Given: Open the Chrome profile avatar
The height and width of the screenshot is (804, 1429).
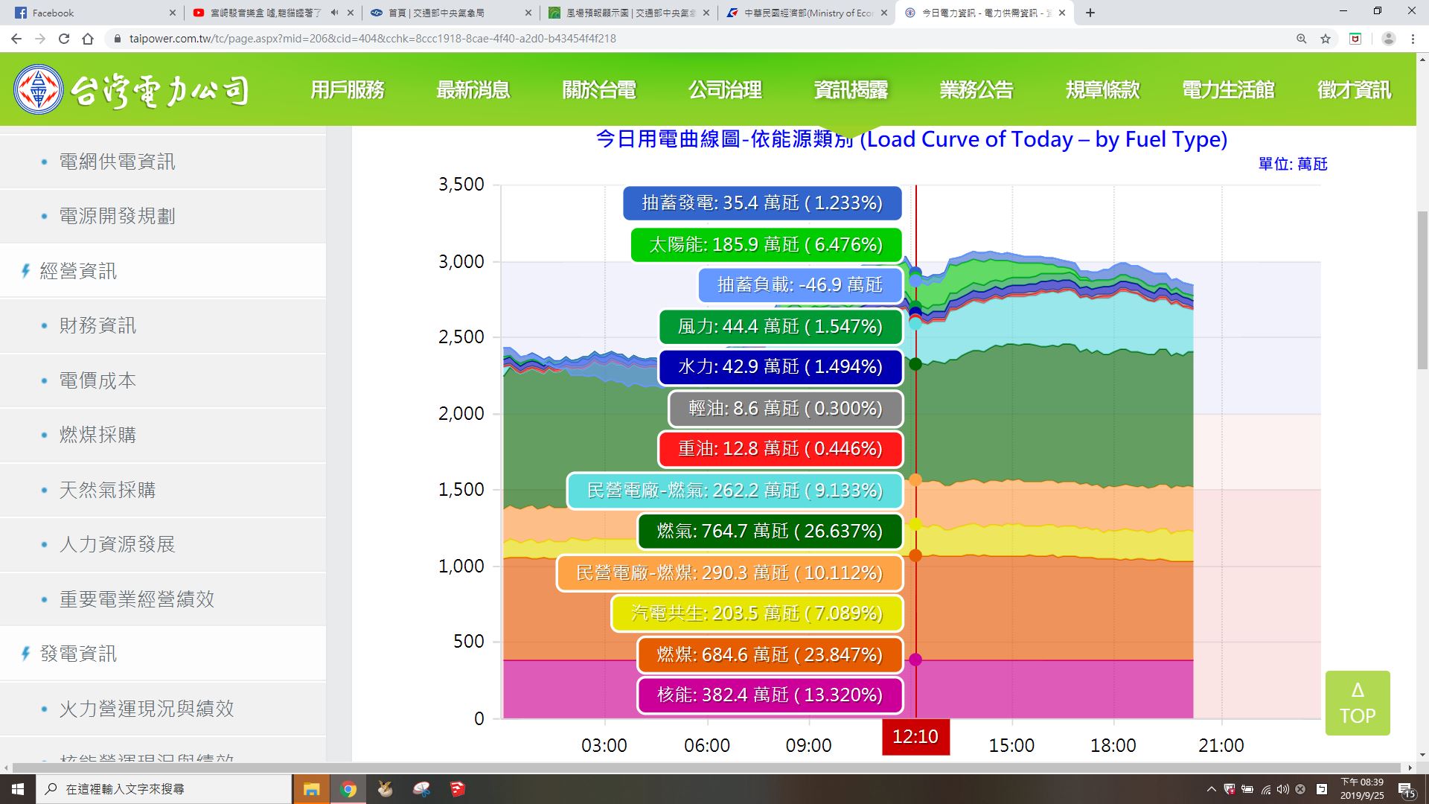Looking at the screenshot, I should [1388, 39].
